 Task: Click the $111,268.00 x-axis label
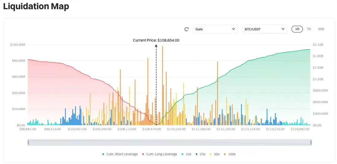(x=201, y=129)
